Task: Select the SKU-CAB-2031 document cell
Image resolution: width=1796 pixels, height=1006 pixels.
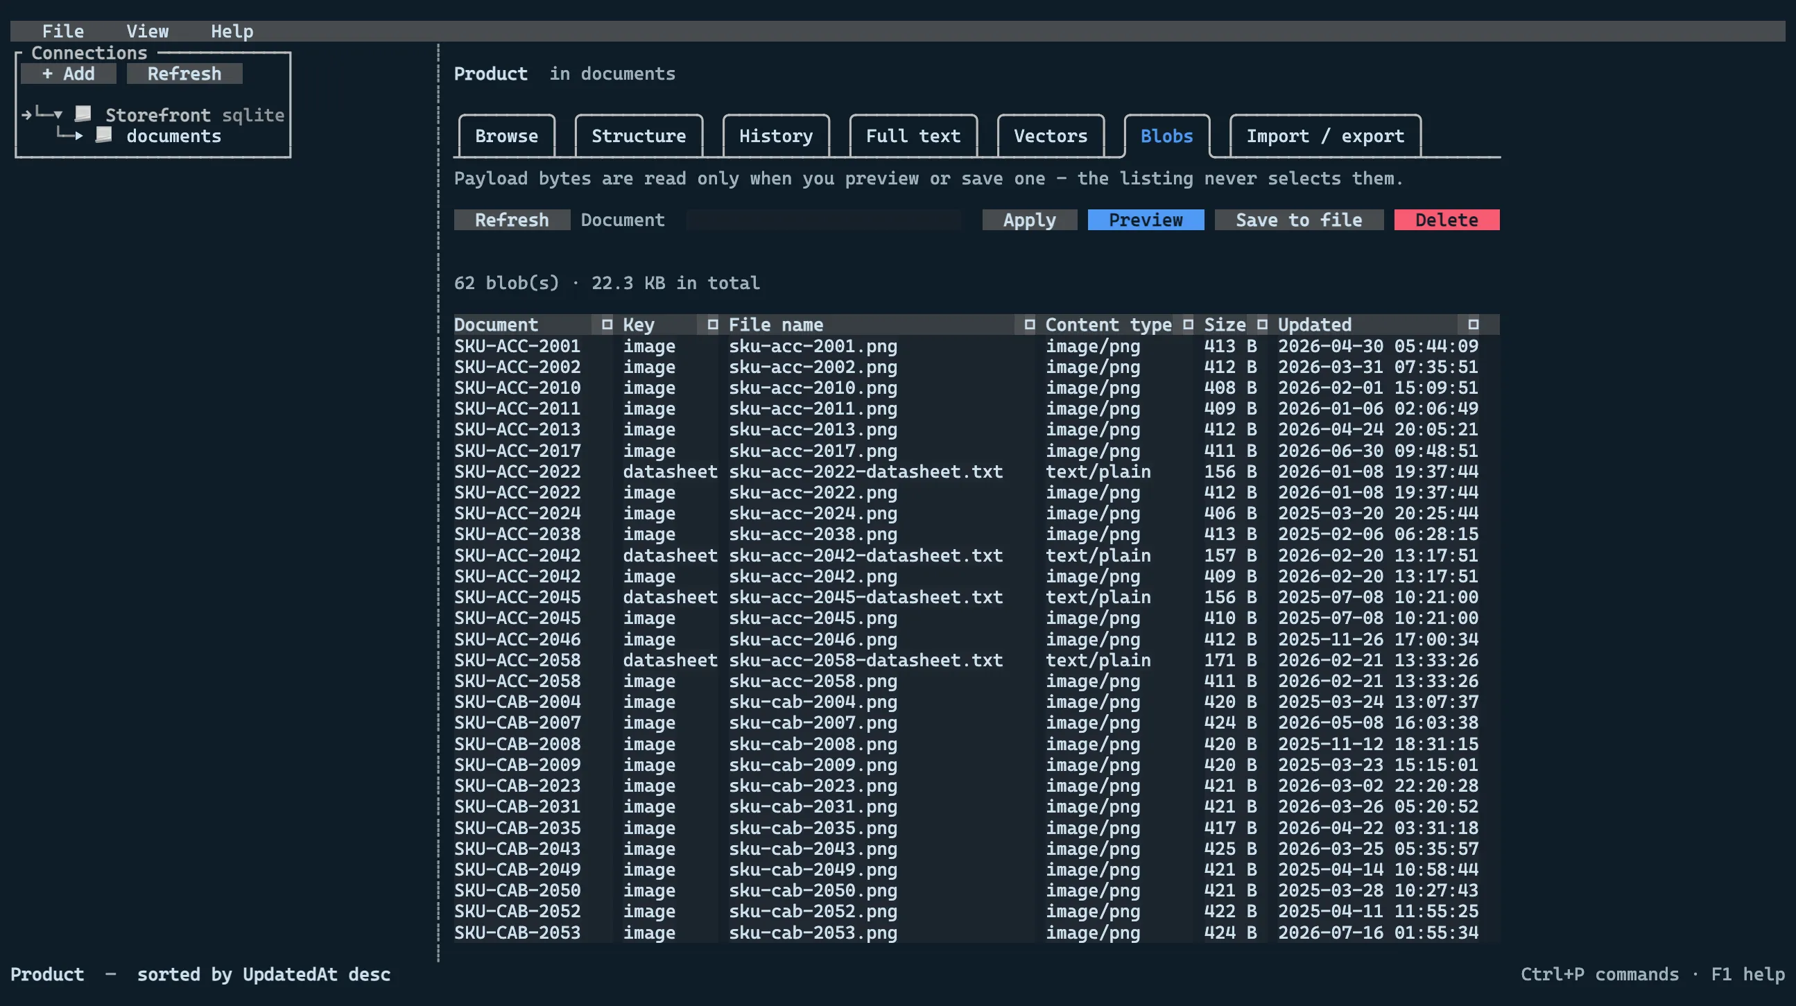Action: pyautogui.click(x=517, y=806)
